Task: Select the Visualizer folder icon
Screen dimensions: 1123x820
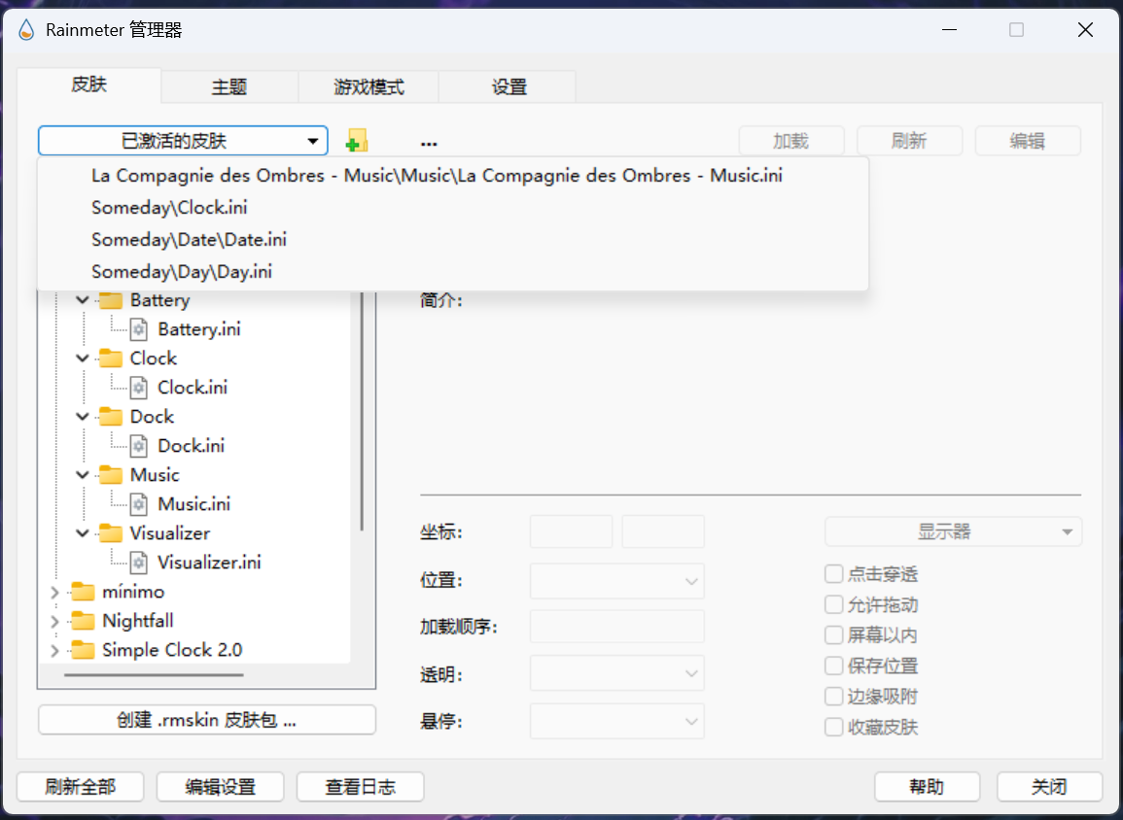Action: pos(110,533)
